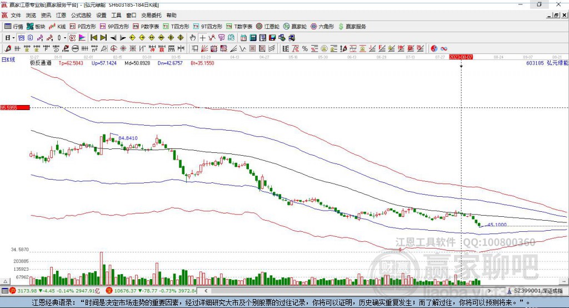The width and height of the screenshot is (569, 308).
Task: Open the 窗口 menu
Action: coord(131,15)
